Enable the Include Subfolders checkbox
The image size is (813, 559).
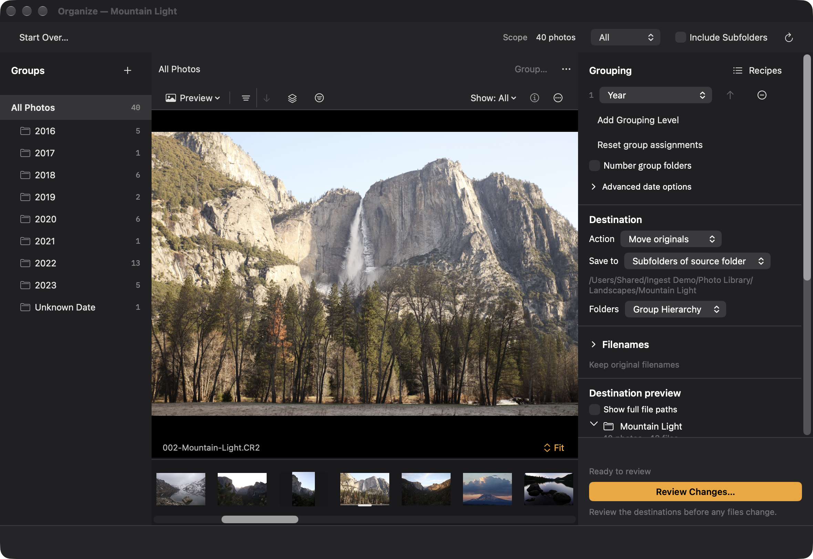(680, 38)
